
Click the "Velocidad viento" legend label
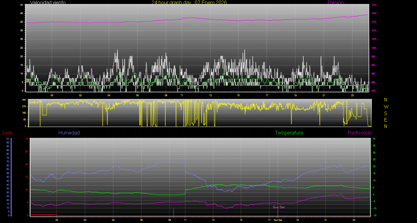[x=48, y=2]
